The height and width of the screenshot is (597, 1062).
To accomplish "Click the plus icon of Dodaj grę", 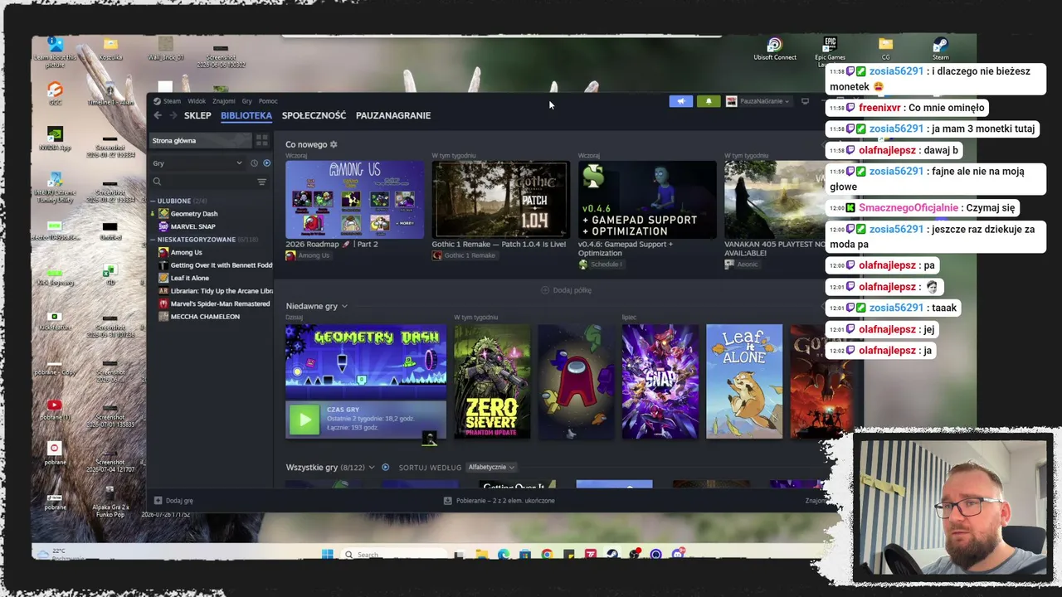I will (158, 501).
